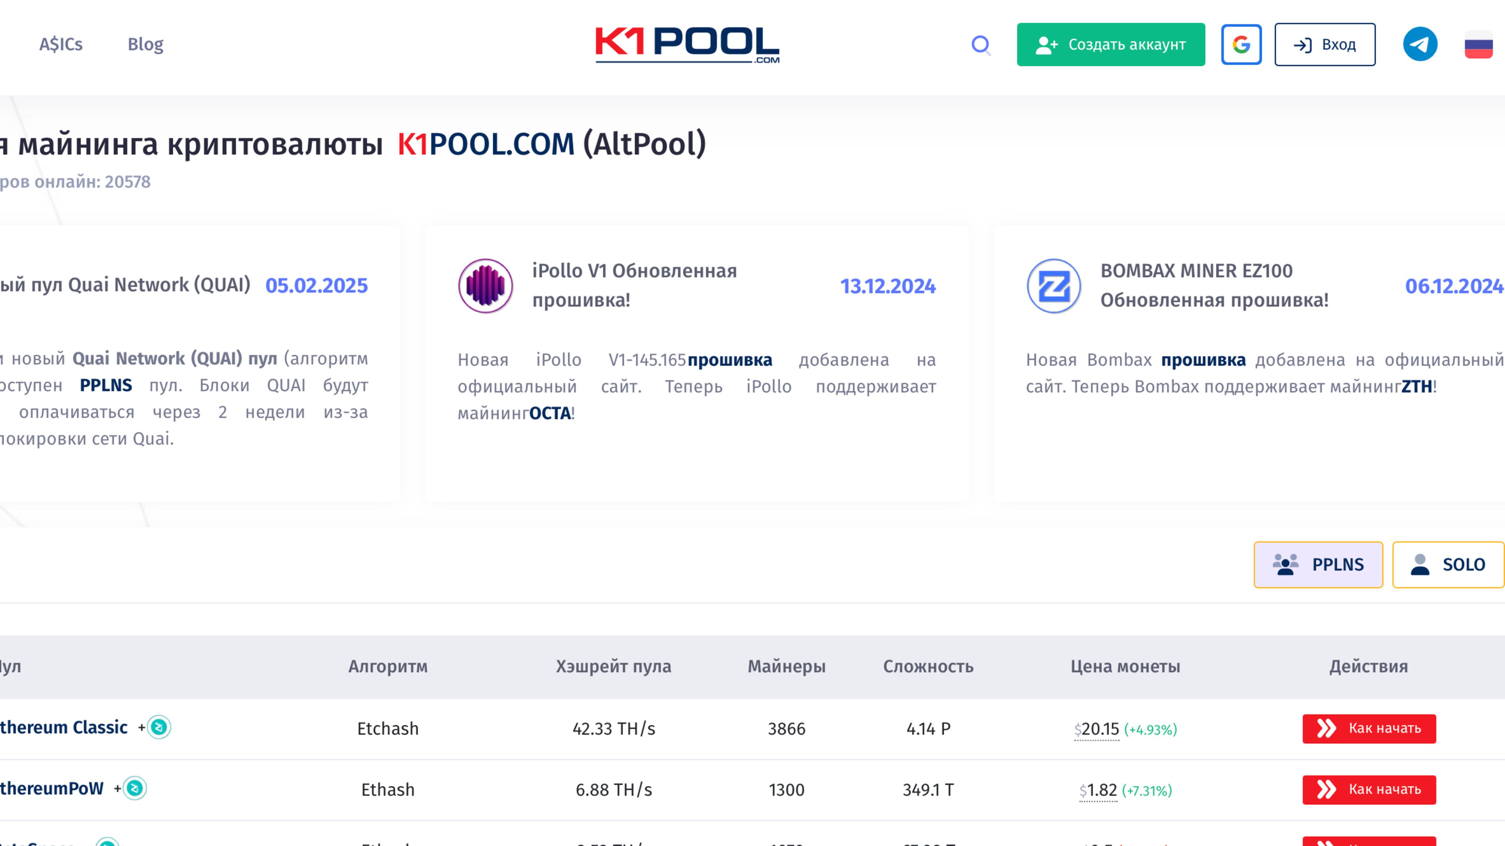Click the Вход login button
1505x846 pixels.
point(1324,45)
